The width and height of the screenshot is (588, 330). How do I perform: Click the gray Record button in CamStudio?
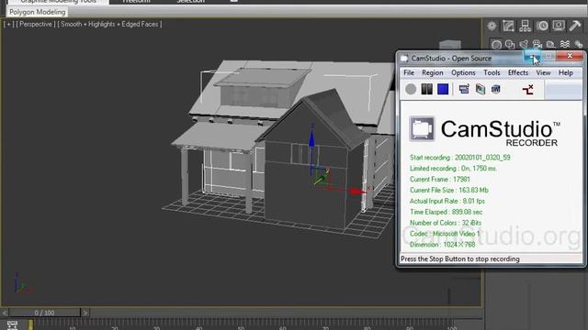tap(411, 89)
